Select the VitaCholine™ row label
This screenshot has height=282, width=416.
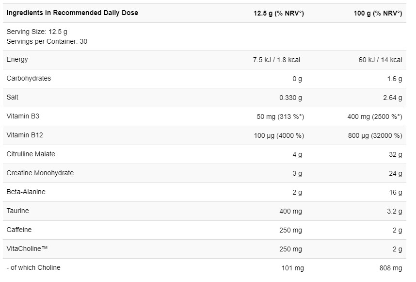pyautogui.click(x=27, y=249)
